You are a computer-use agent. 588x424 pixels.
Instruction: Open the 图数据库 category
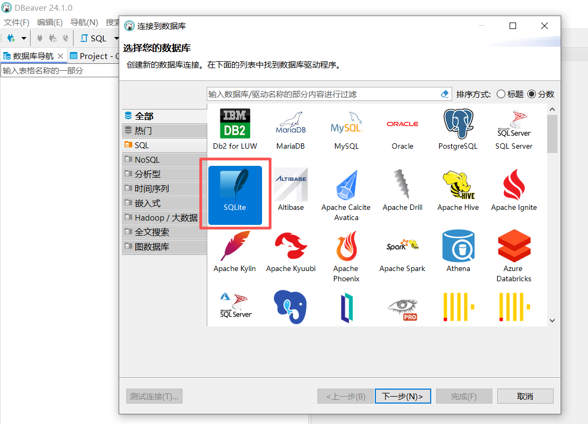pos(164,247)
